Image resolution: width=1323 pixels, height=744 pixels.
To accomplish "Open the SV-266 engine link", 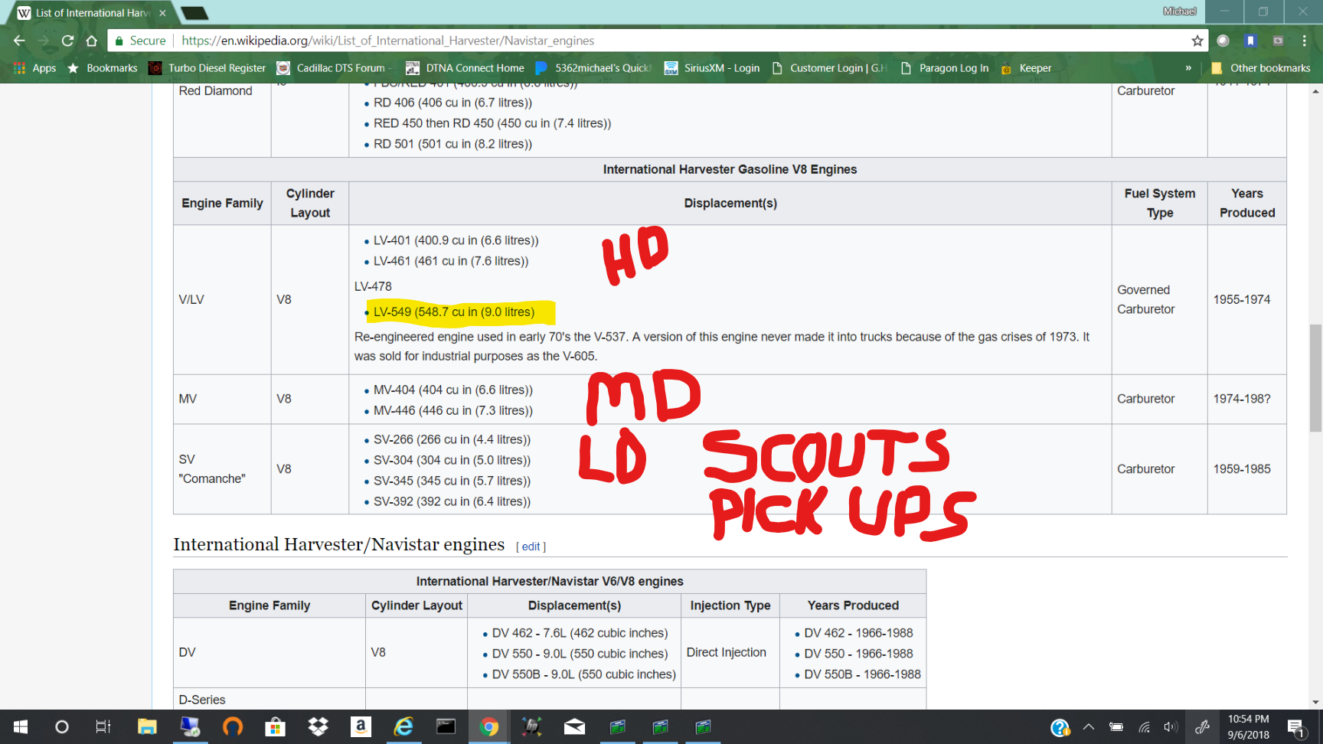I will 452,440.
